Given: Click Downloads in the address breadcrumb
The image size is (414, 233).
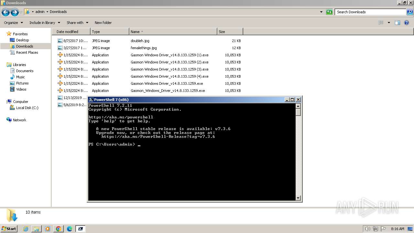Looking at the screenshot, I should [x=58, y=12].
